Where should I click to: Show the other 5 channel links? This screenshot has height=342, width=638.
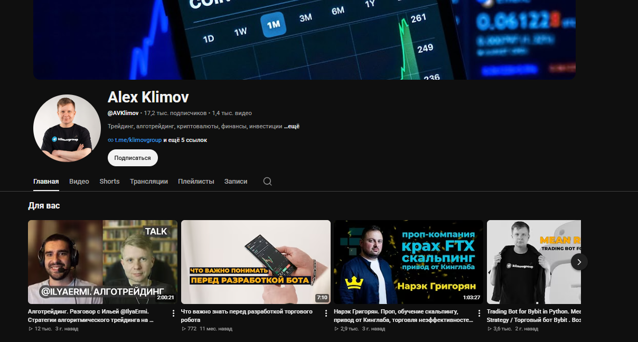pyautogui.click(x=185, y=140)
